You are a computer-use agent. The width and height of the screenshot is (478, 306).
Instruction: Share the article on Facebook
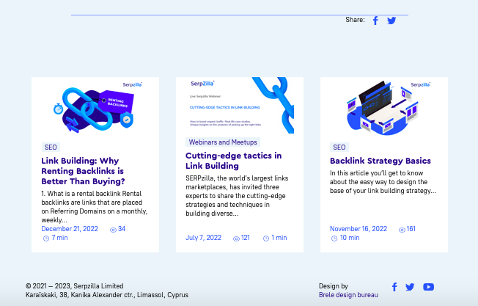[375, 21]
